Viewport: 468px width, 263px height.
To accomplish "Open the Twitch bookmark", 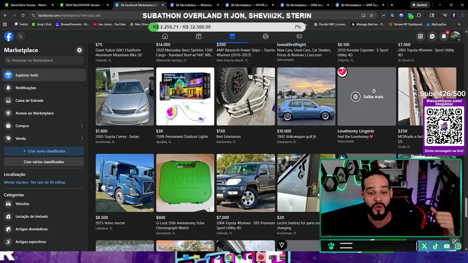I will (x=21, y=24).
